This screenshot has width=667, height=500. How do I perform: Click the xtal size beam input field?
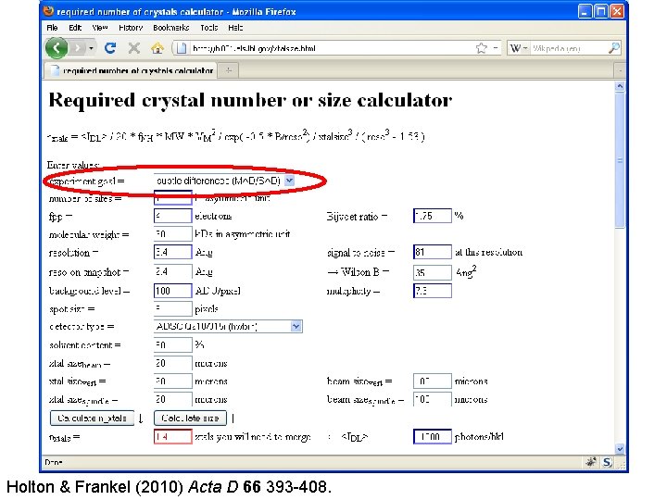(172, 364)
